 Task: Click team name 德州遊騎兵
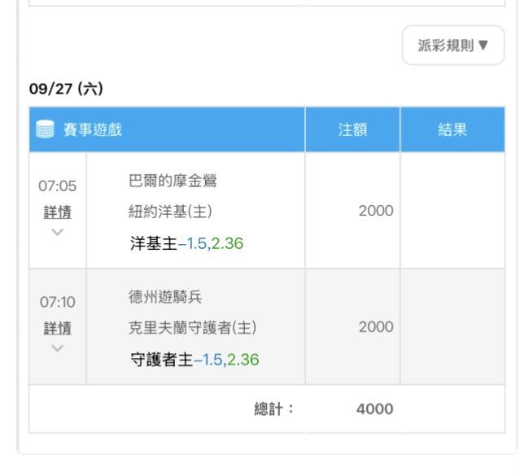(x=165, y=297)
